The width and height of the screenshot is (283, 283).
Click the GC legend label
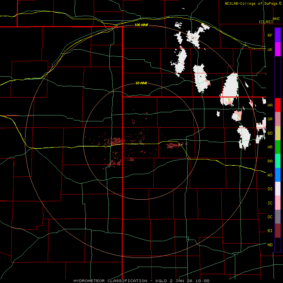pos(270,217)
